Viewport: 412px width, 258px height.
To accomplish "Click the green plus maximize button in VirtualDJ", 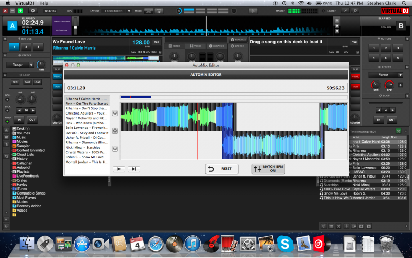I will click(x=20, y=11).
